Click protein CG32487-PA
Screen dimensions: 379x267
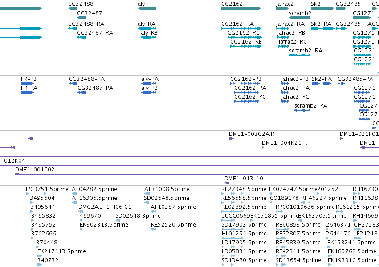click(95, 88)
